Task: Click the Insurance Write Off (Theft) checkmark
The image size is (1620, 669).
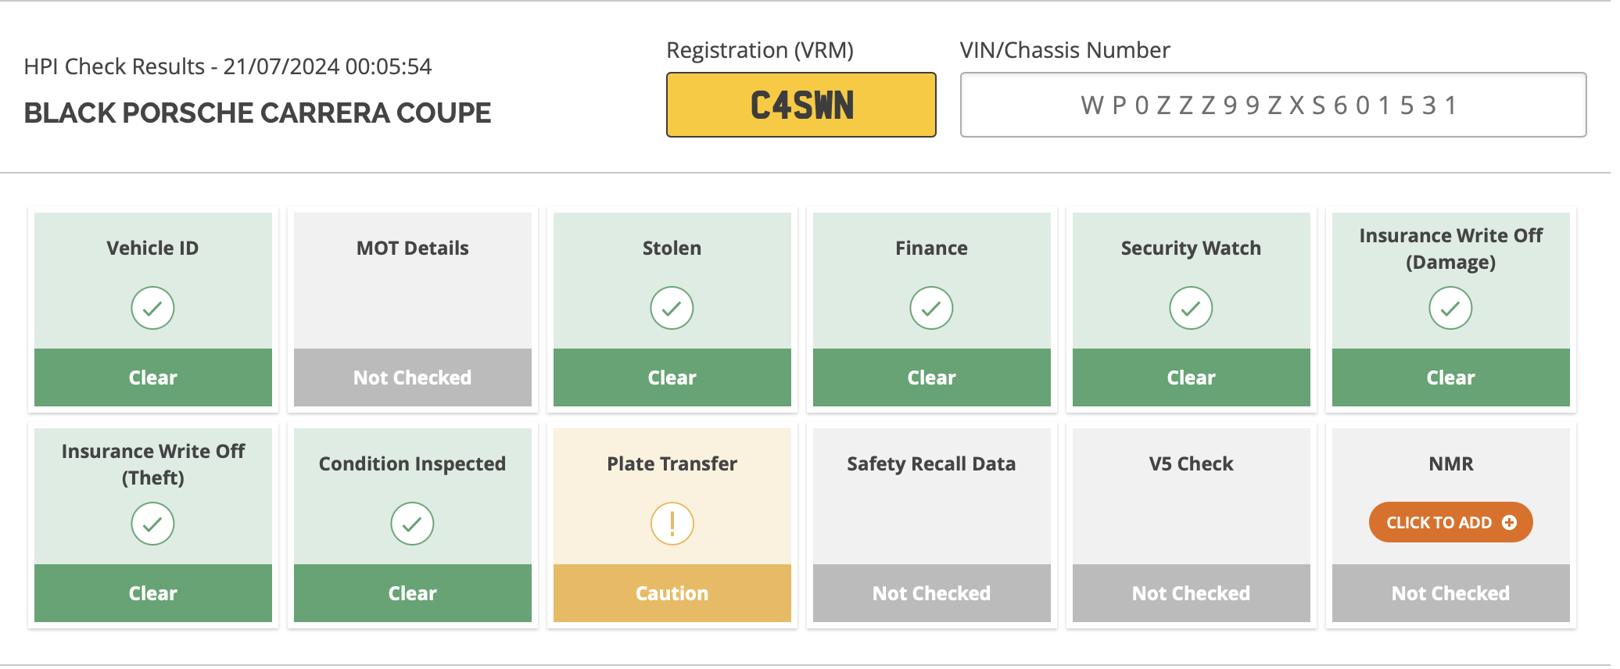Action: (x=152, y=524)
